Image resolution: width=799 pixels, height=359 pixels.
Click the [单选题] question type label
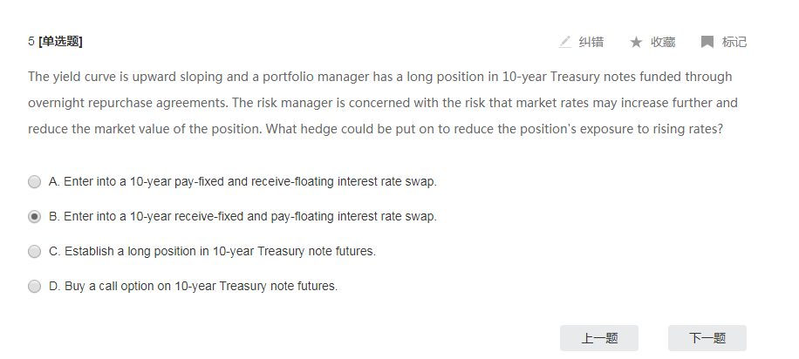coord(60,41)
